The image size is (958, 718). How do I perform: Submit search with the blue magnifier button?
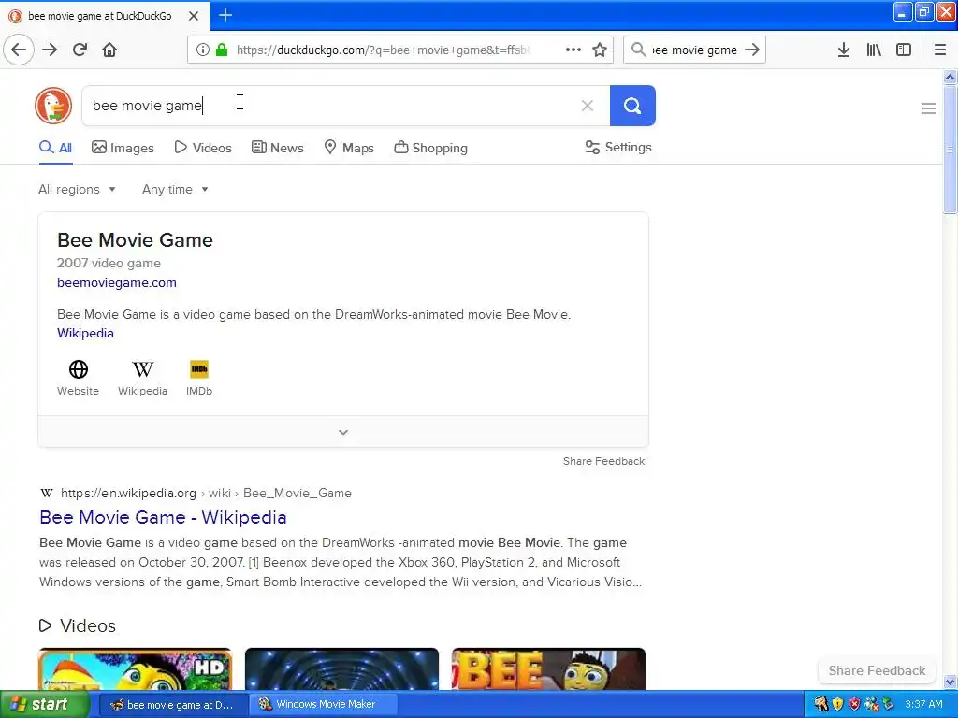point(632,106)
